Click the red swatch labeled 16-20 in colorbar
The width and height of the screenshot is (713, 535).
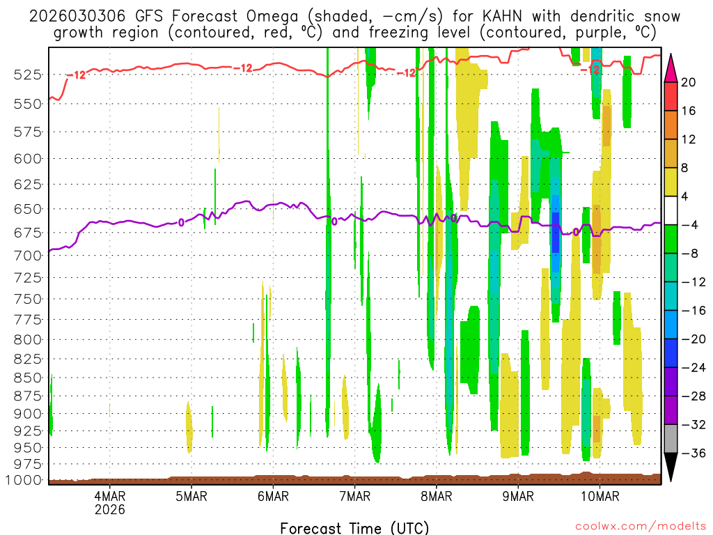[671, 96]
